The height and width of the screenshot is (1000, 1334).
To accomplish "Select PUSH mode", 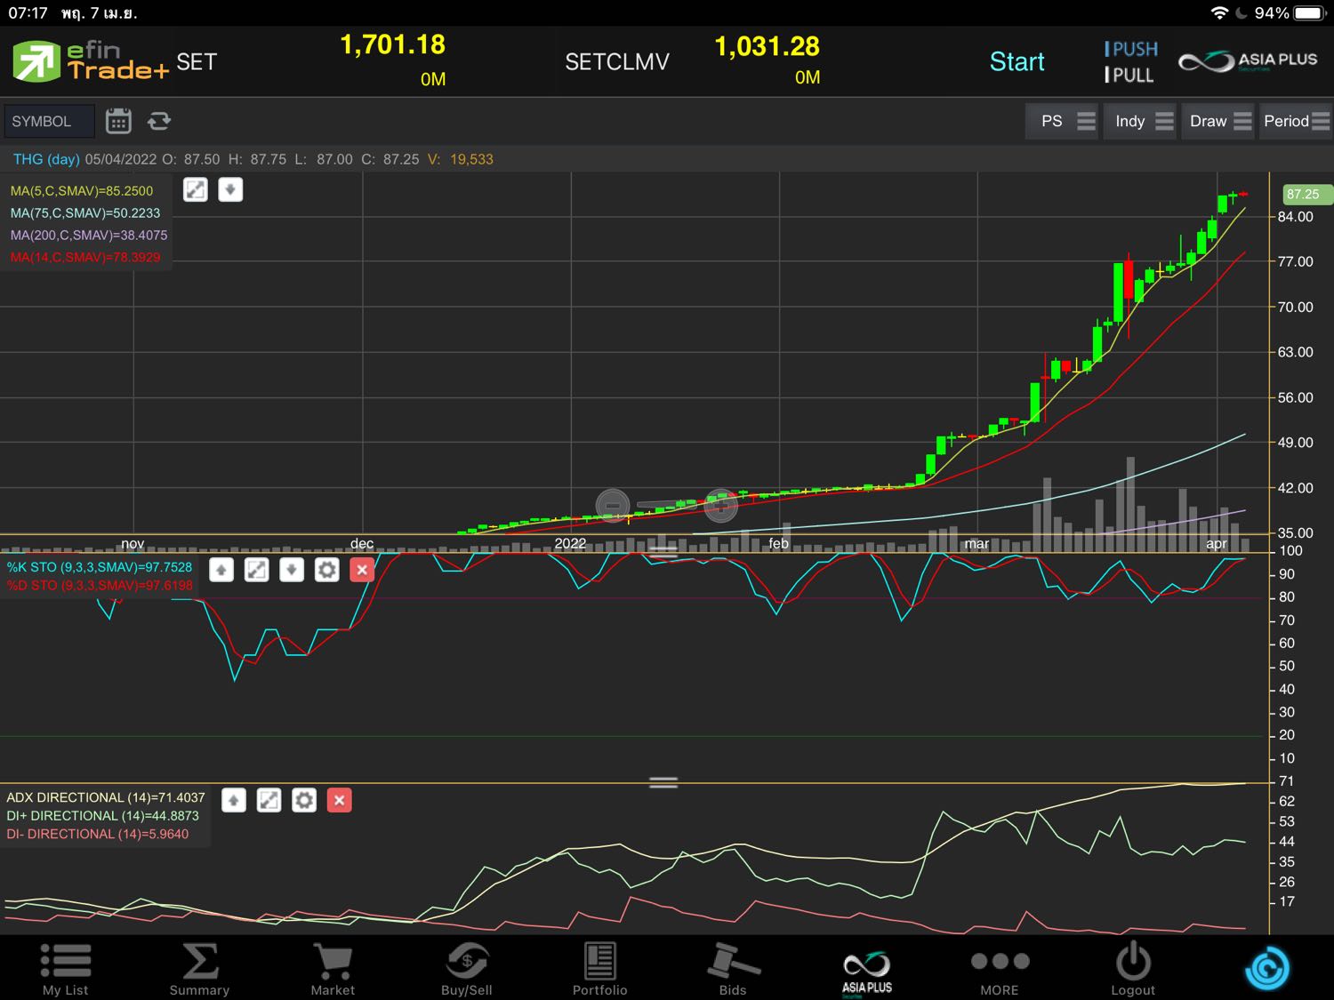I will point(1131,49).
